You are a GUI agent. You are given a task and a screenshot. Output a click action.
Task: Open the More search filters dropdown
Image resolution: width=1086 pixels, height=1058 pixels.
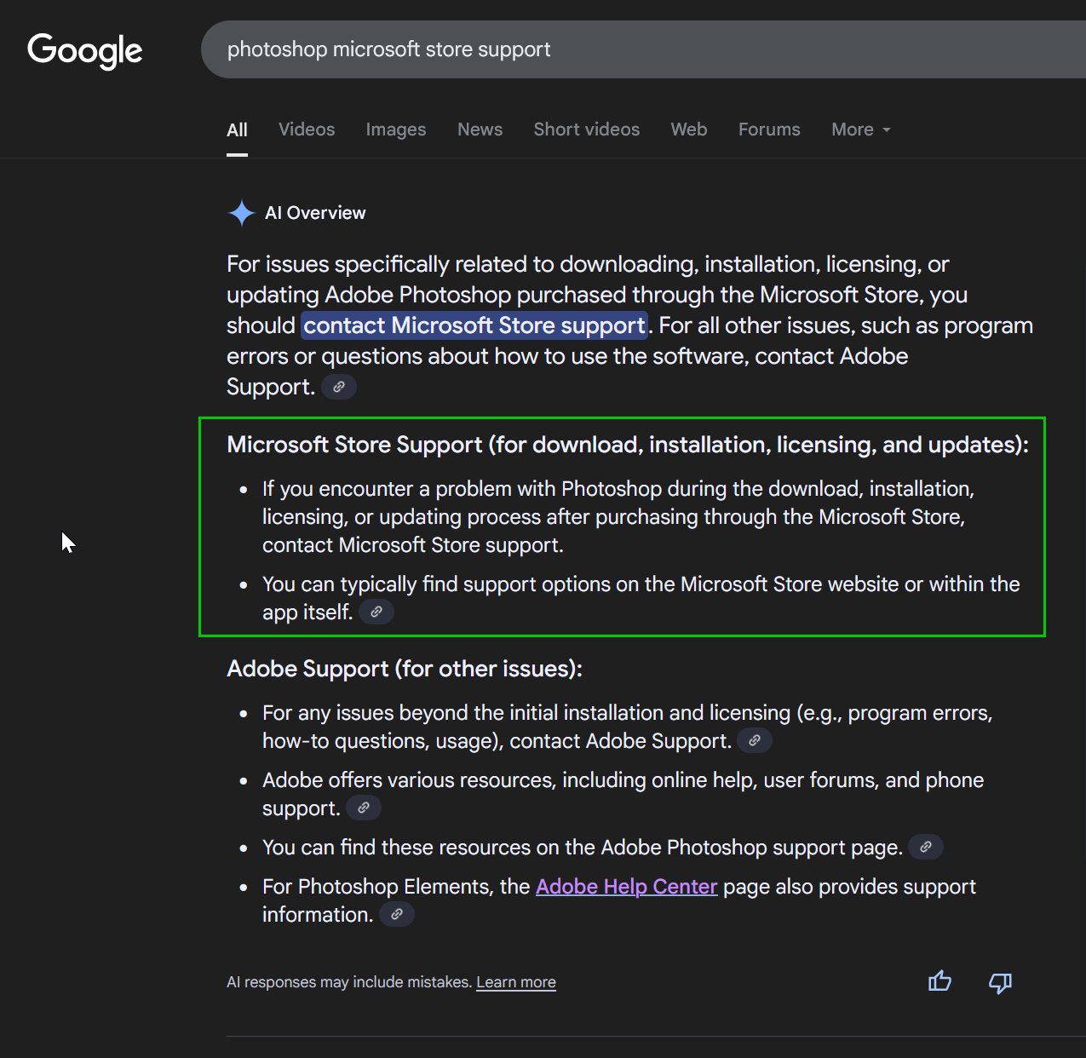(x=859, y=129)
